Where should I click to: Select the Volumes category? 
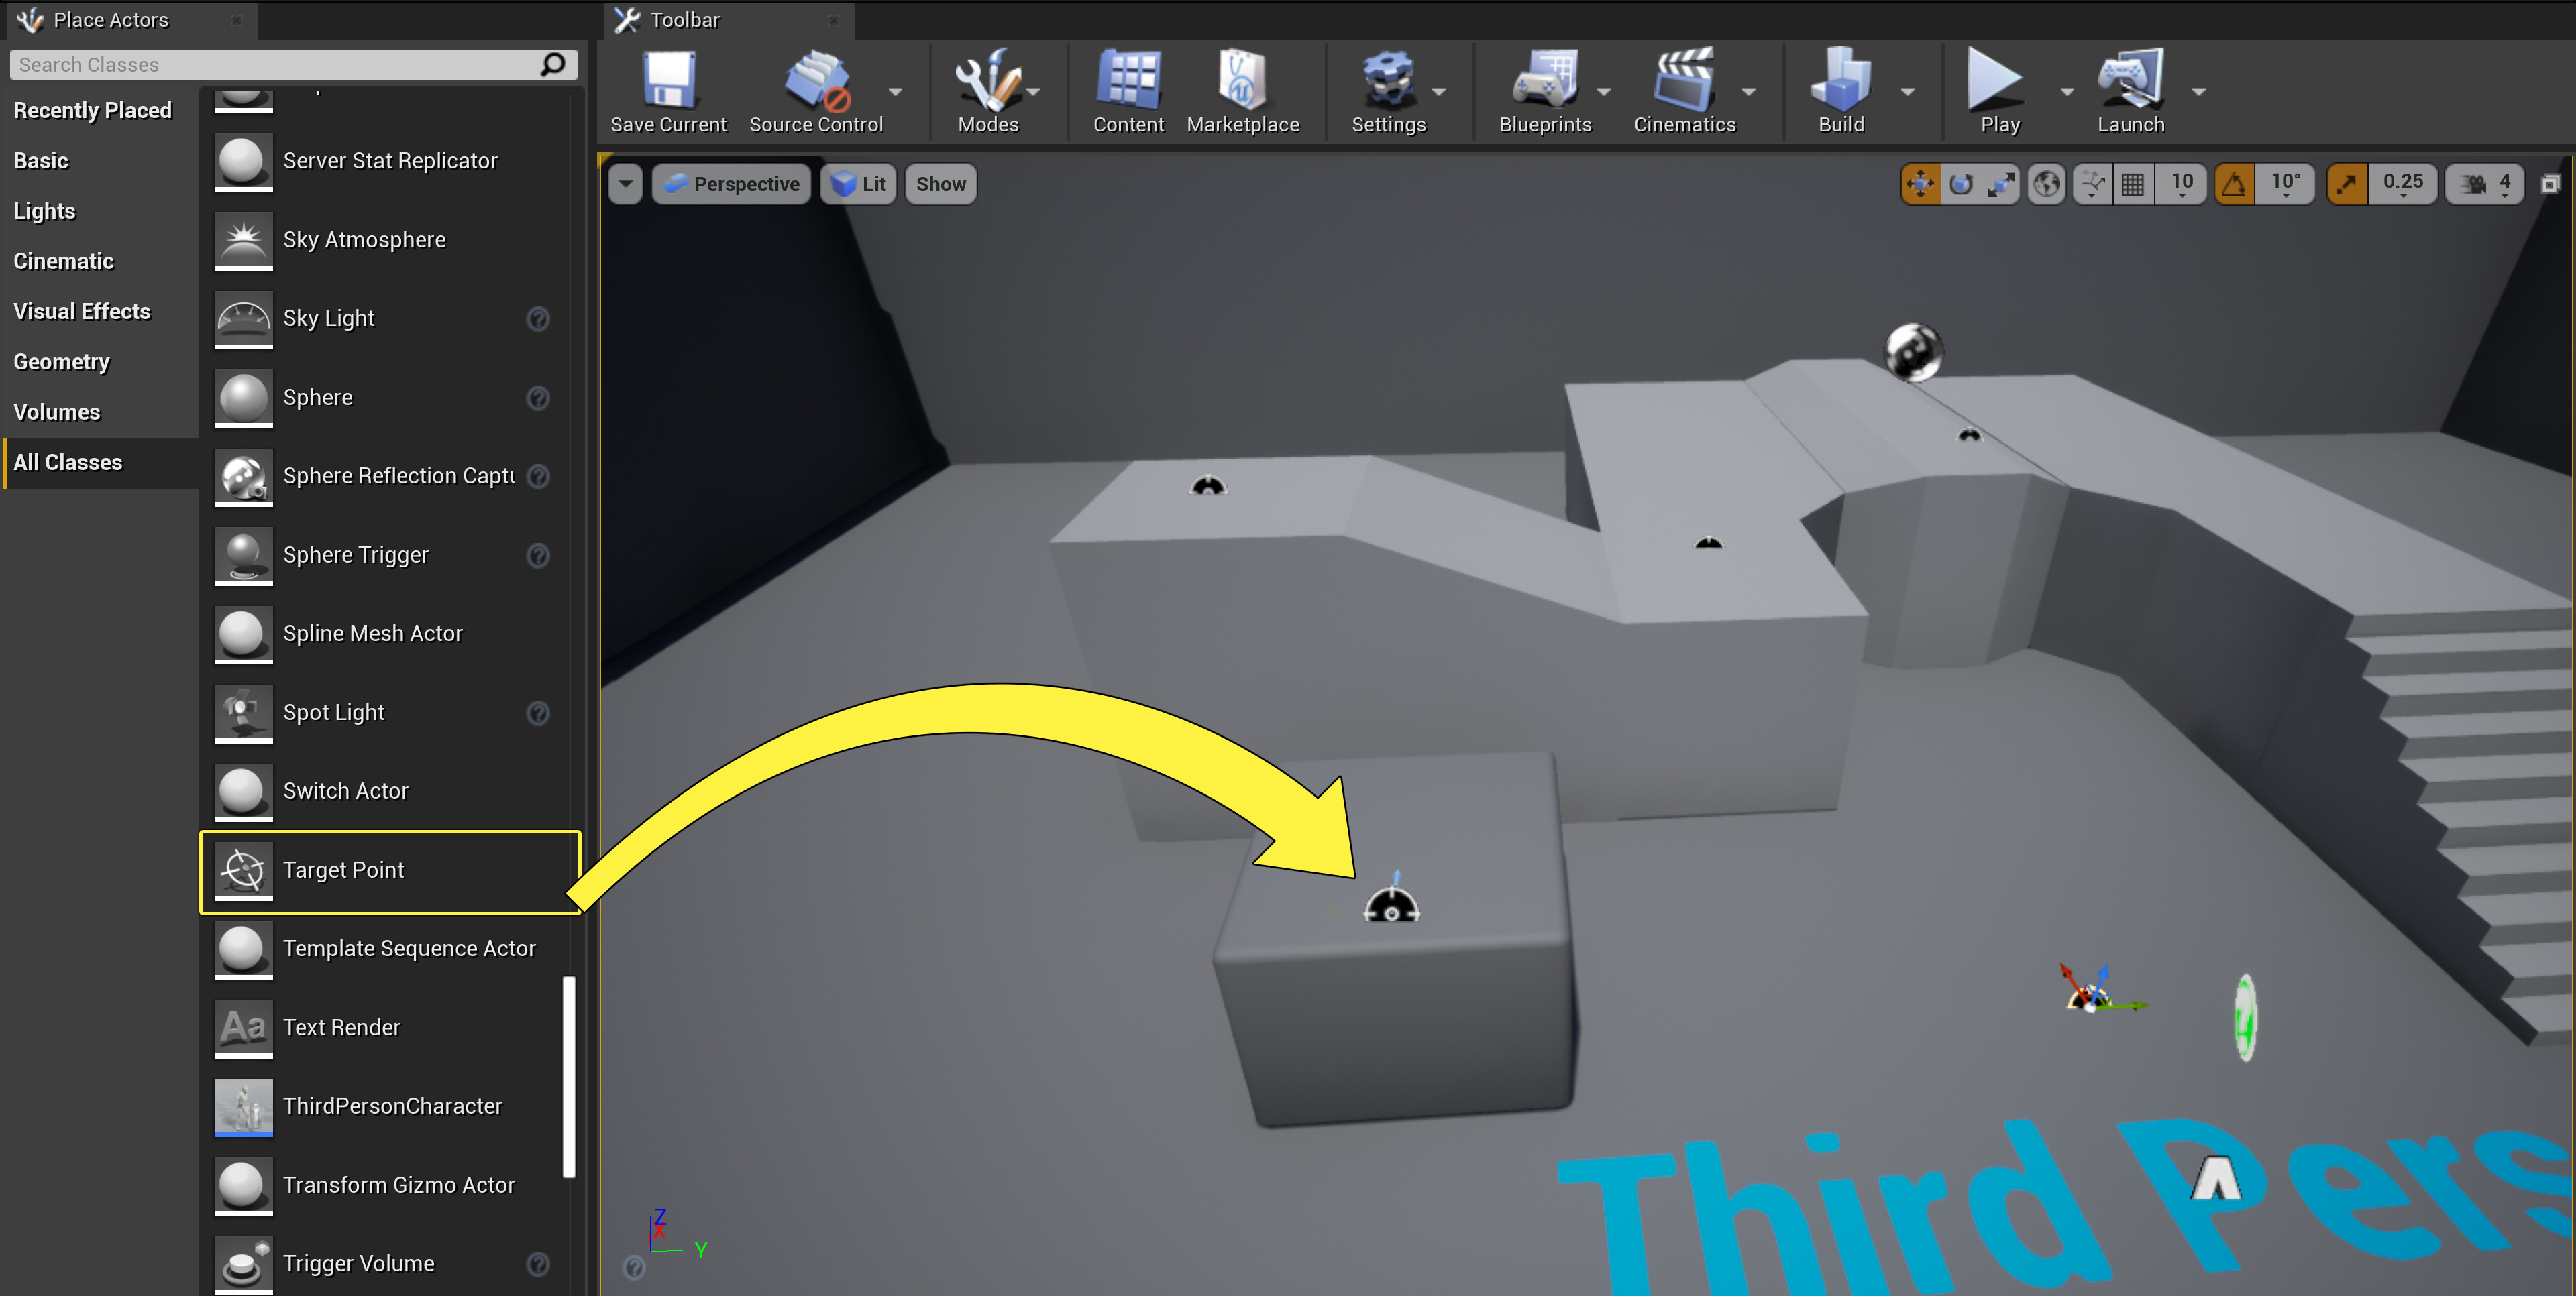pyautogui.click(x=57, y=412)
